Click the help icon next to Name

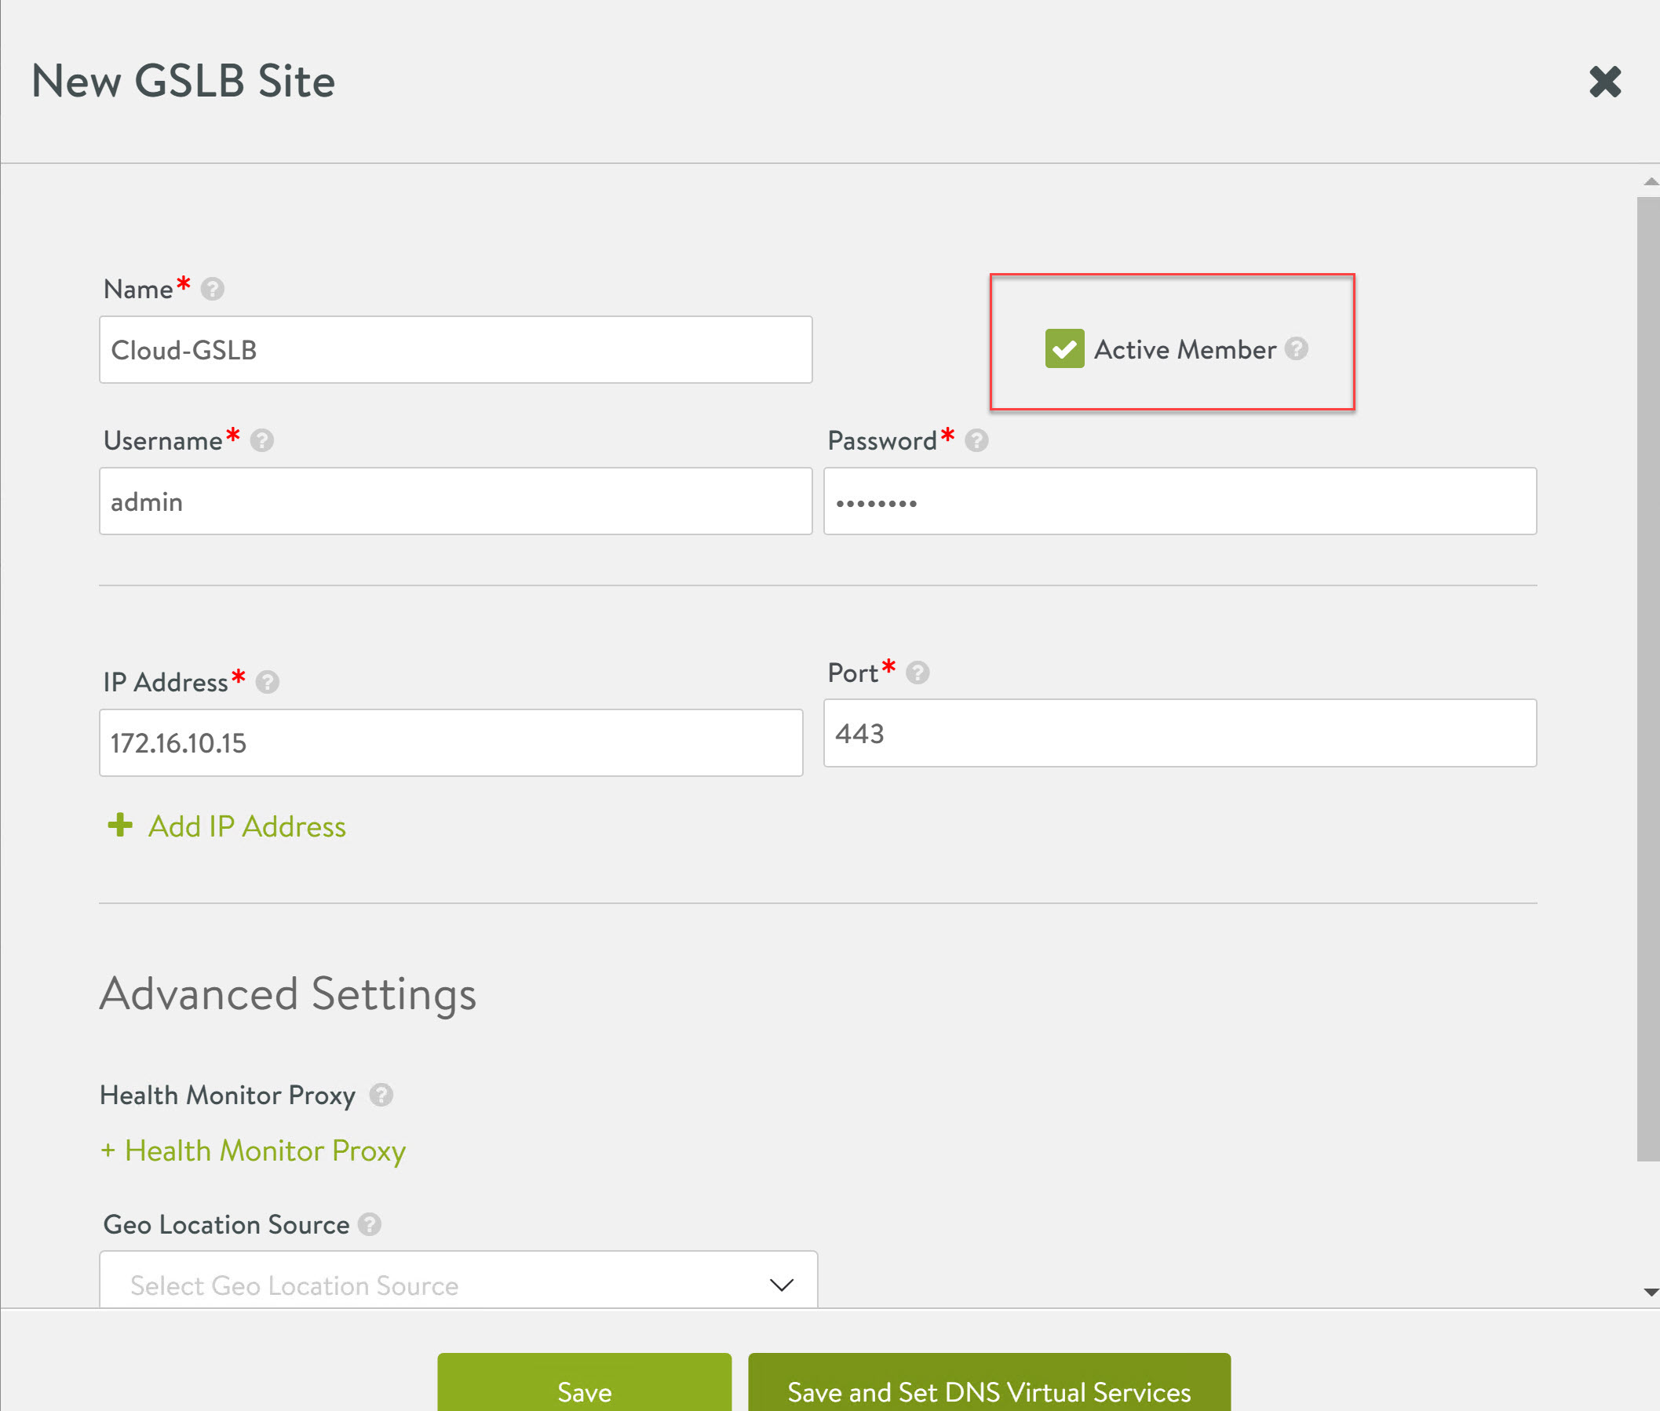[212, 289]
